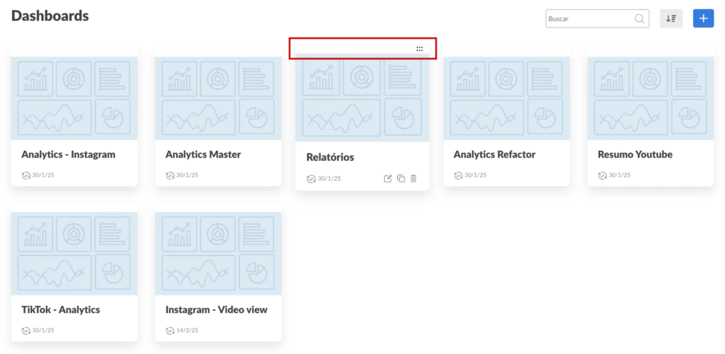The width and height of the screenshot is (725, 354).
Task: Select the Relatórios card thumbnail
Action: point(362,98)
